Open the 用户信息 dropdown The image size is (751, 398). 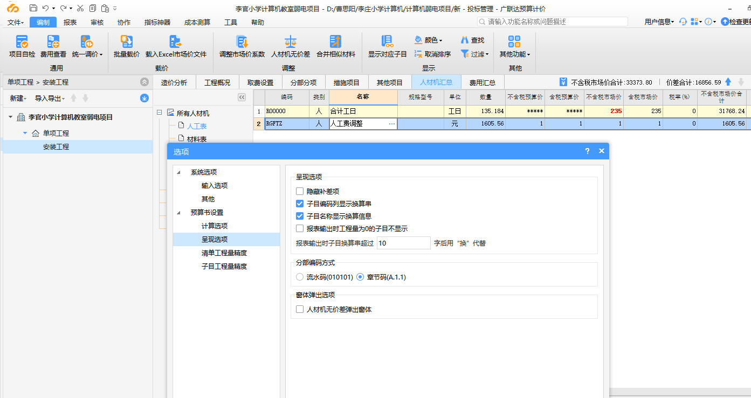(x=659, y=22)
